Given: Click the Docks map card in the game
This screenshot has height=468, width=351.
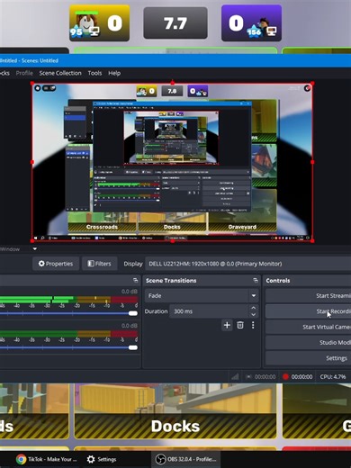Looking at the screenshot, I should [x=175, y=411].
